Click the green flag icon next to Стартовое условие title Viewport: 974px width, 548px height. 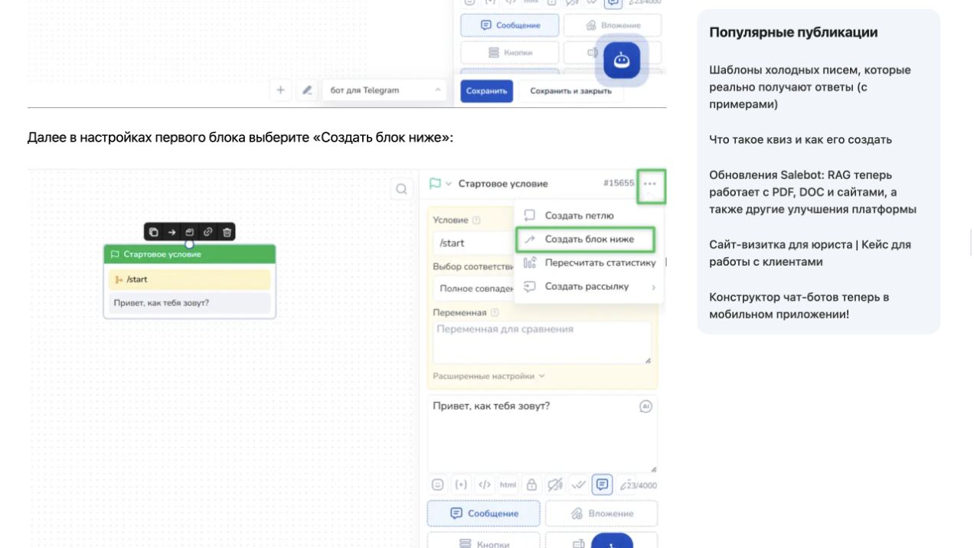pos(435,184)
